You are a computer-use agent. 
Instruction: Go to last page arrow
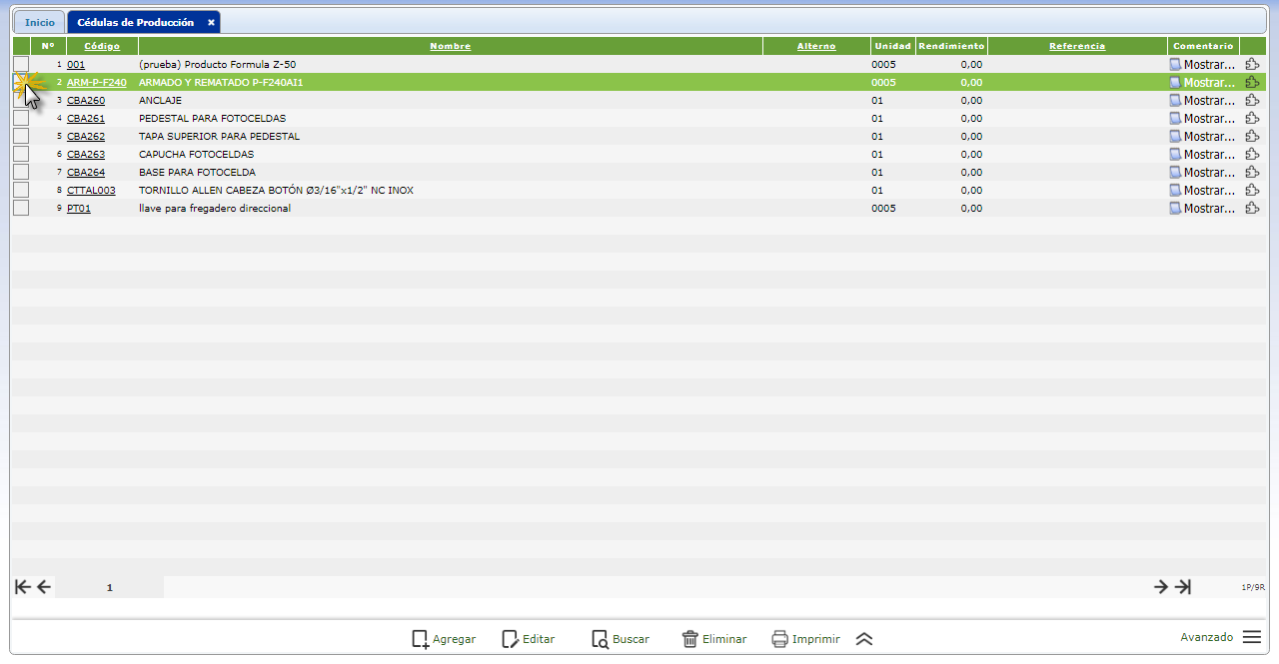pyautogui.click(x=1182, y=587)
